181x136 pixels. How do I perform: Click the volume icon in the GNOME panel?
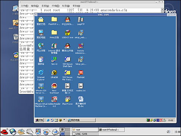tap(169, 132)
